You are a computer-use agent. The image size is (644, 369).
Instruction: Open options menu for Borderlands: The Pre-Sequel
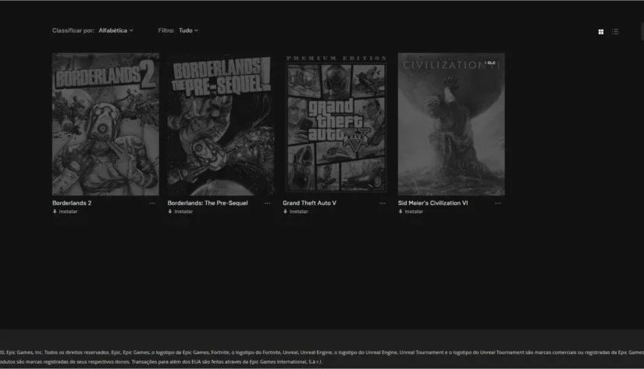click(268, 203)
